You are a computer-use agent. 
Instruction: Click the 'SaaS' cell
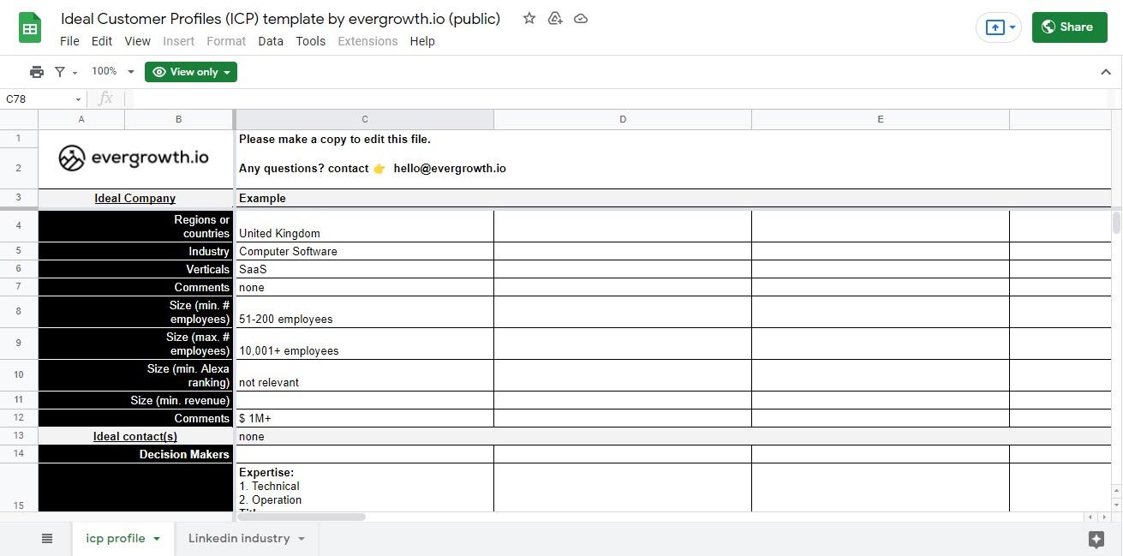(x=365, y=269)
